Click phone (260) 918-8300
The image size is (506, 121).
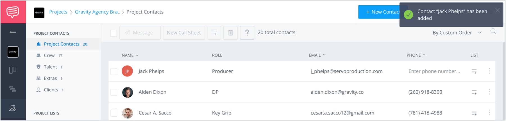point(425,92)
